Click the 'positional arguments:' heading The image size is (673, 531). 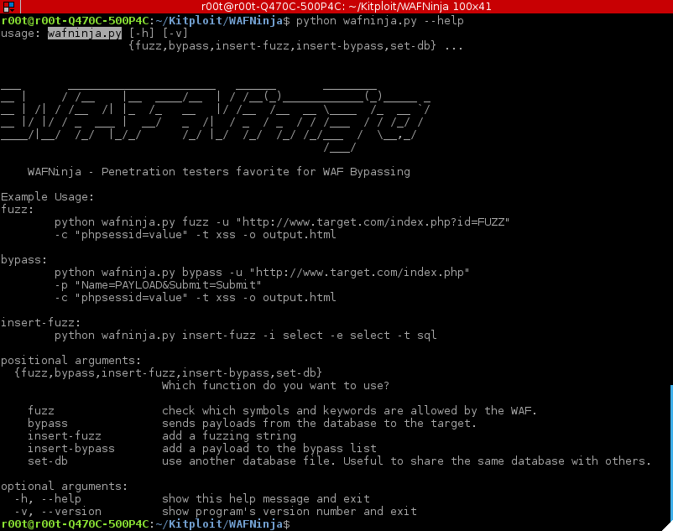[x=70, y=360]
